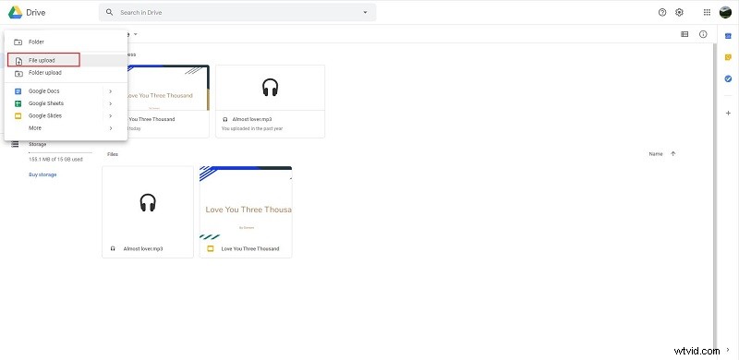Open Calendar icon in side panel

pyautogui.click(x=728, y=36)
